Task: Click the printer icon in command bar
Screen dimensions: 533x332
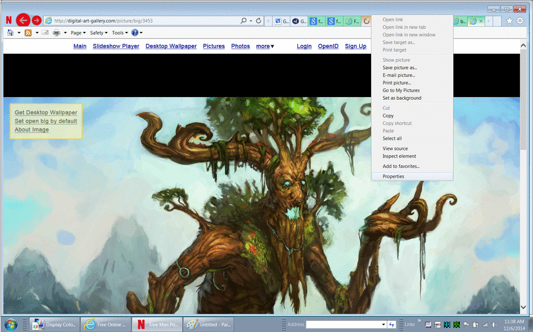Action: (56, 33)
